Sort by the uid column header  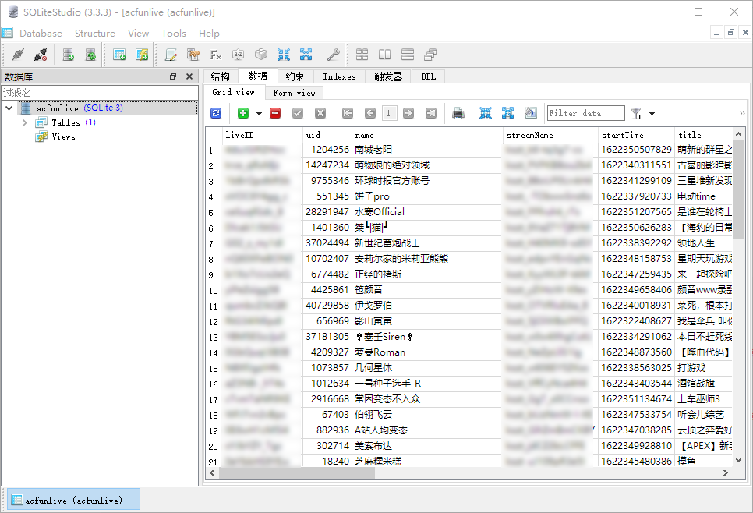[x=327, y=135]
